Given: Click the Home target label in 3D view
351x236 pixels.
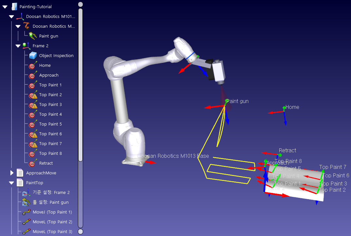Looking at the screenshot, I should (x=292, y=107).
